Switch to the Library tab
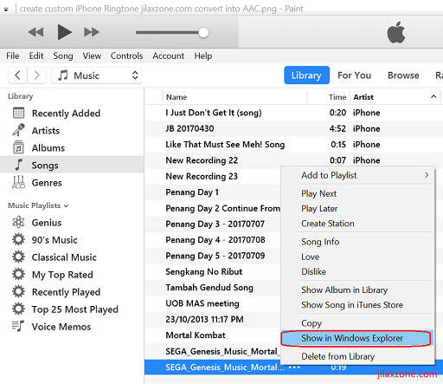443x384 pixels. click(306, 75)
